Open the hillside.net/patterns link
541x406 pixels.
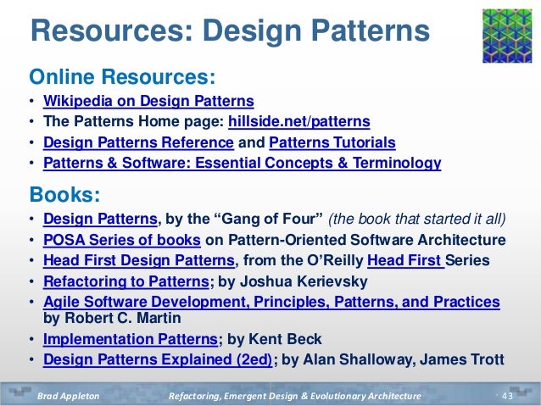tap(299, 121)
